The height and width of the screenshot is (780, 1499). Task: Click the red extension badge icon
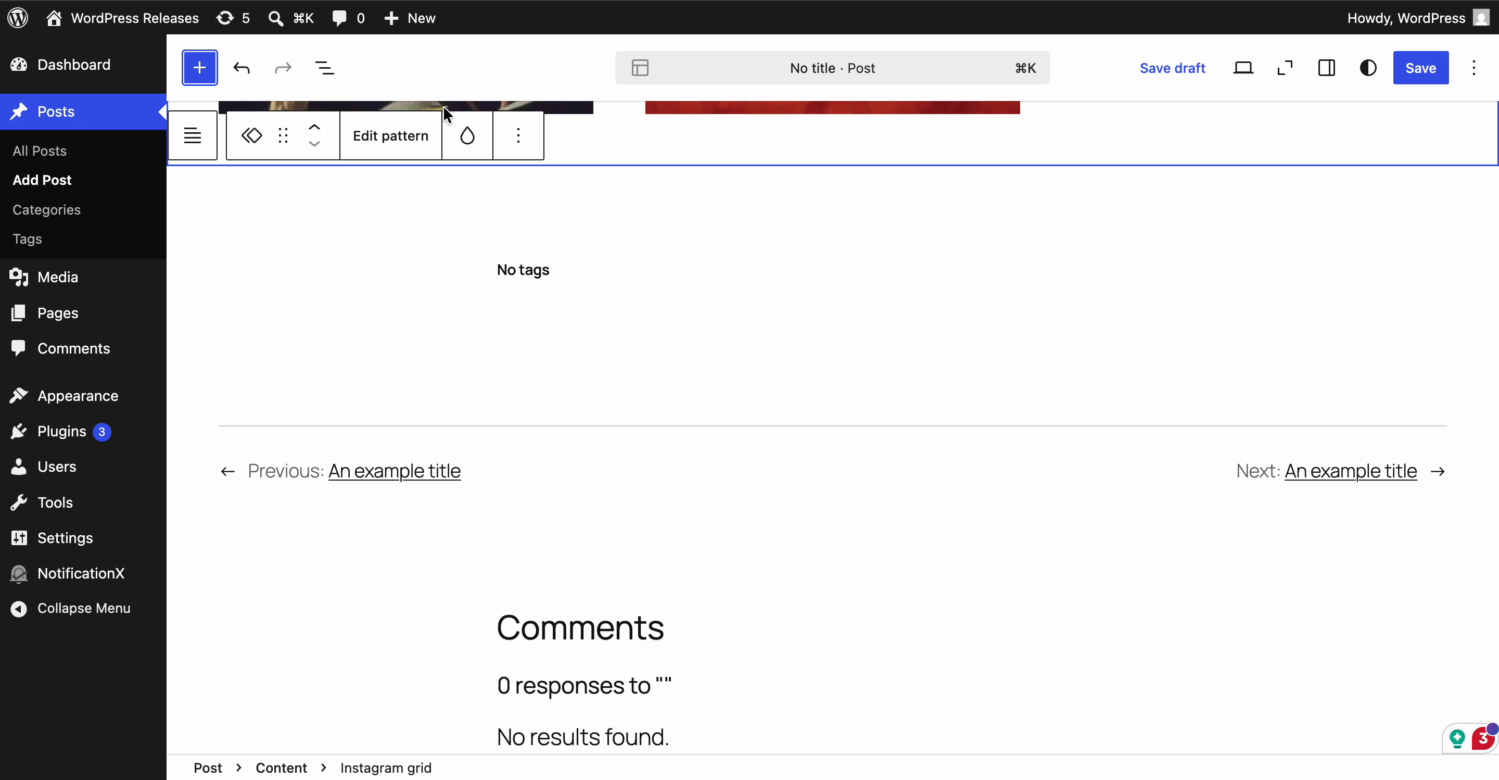coord(1483,738)
